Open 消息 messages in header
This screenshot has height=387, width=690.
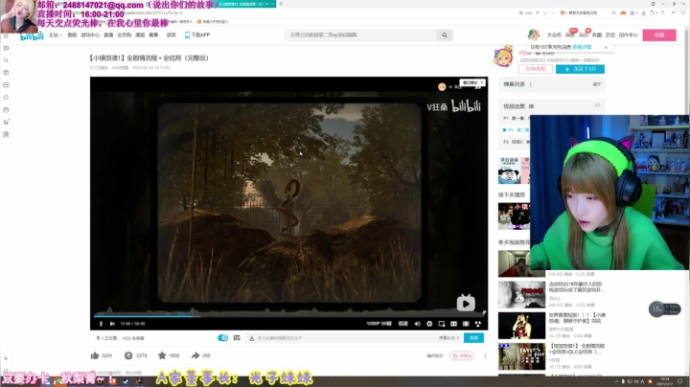click(570, 34)
